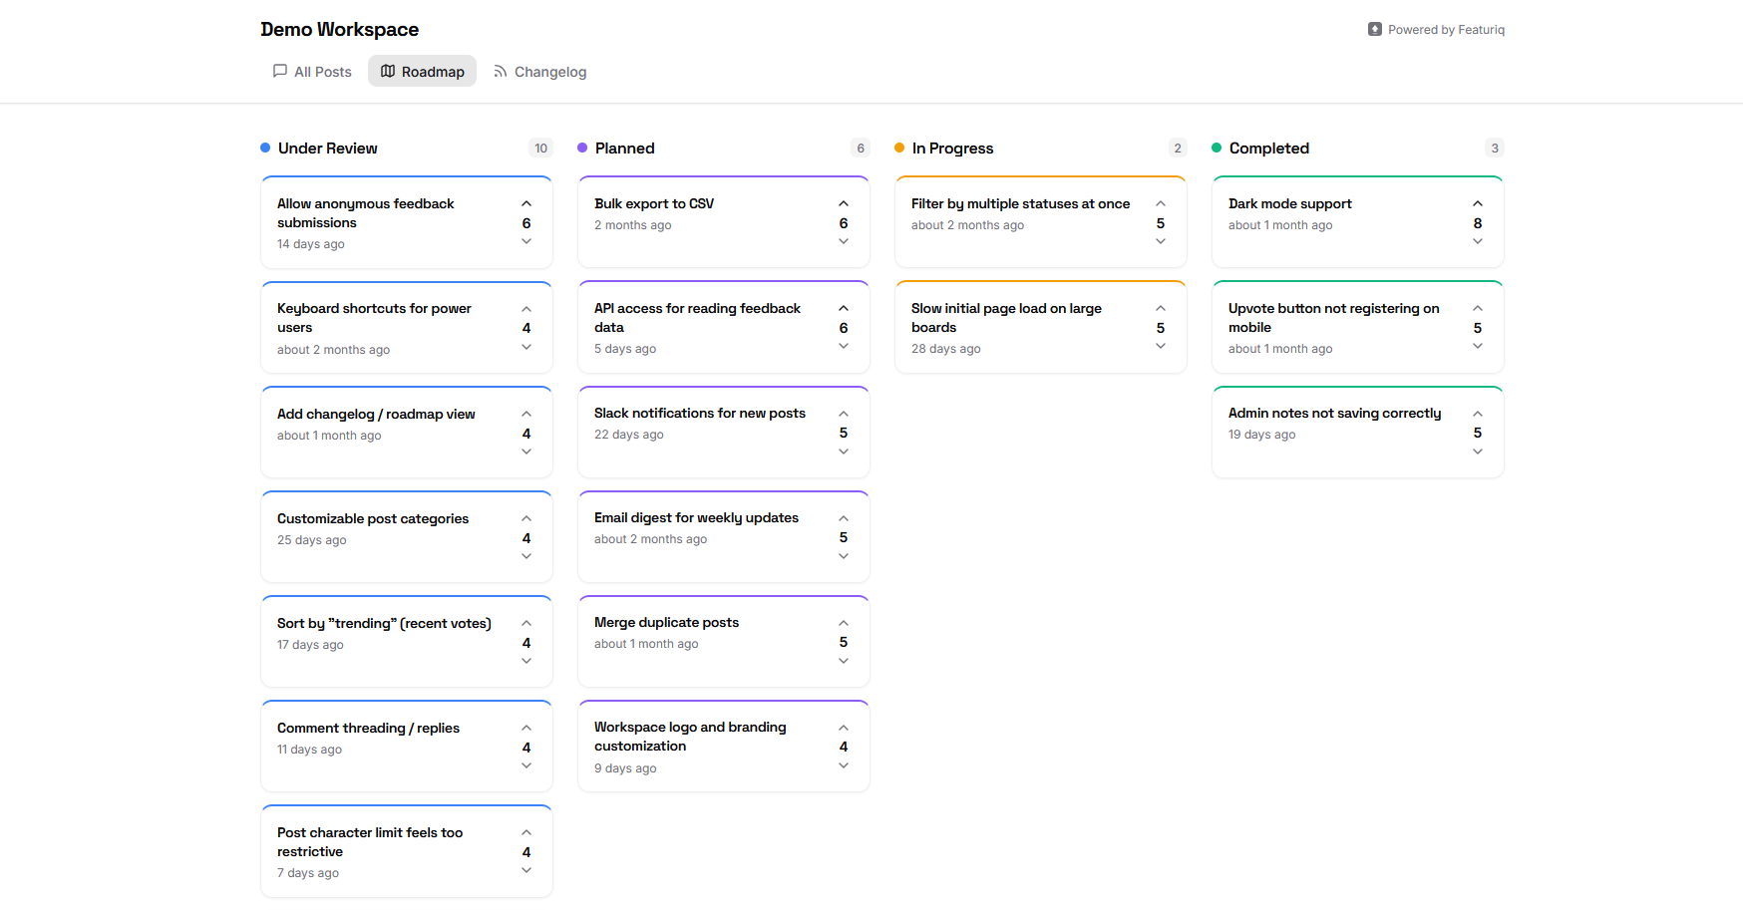This screenshot has height=910, width=1743.
Task: Upvote "Allow anonymous feedback submissions" post
Action: (x=526, y=203)
